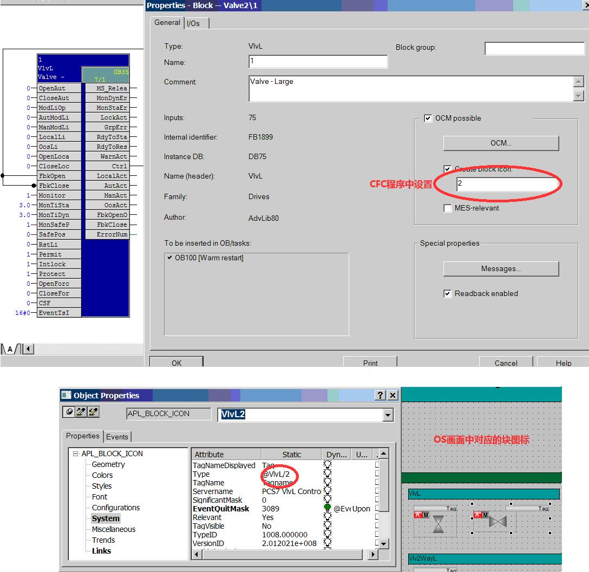Click the bulb icon in VersionID row
The width and height of the screenshot is (589, 572).
(328, 542)
